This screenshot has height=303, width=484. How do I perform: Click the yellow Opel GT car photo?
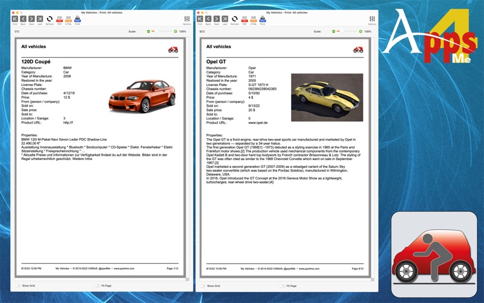[327, 97]
